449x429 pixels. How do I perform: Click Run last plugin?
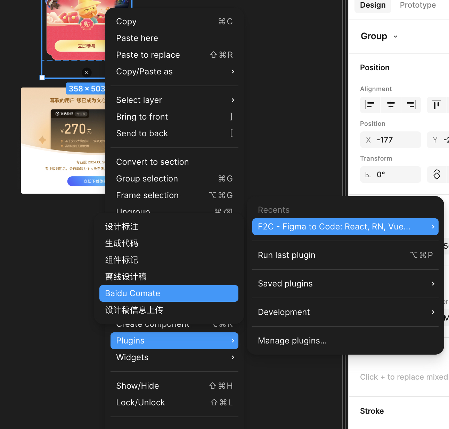tap(345, 255)
